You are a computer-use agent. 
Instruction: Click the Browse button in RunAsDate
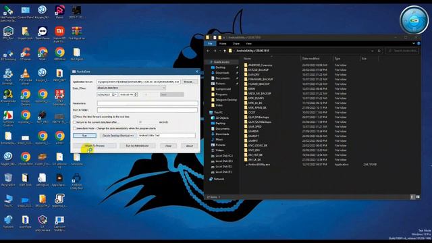[189, 82]
